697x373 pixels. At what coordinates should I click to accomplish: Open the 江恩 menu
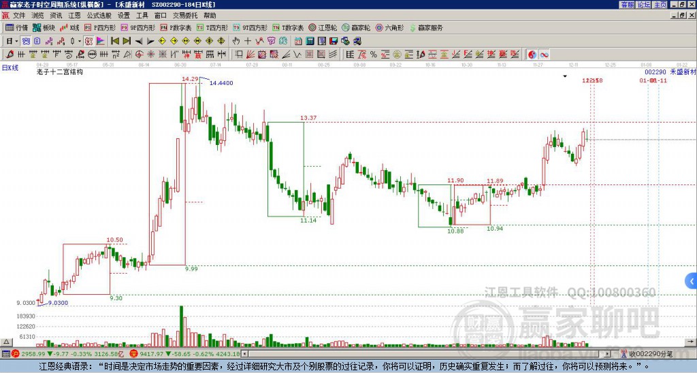coord(74,16)
